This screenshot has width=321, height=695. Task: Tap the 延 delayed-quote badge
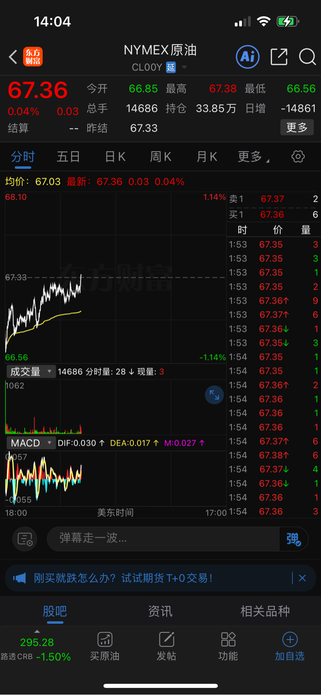click(x=171, y=67)
